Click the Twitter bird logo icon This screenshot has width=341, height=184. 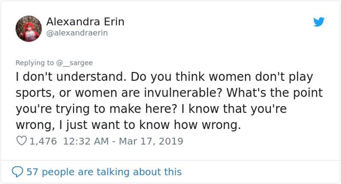coord(318,22)
